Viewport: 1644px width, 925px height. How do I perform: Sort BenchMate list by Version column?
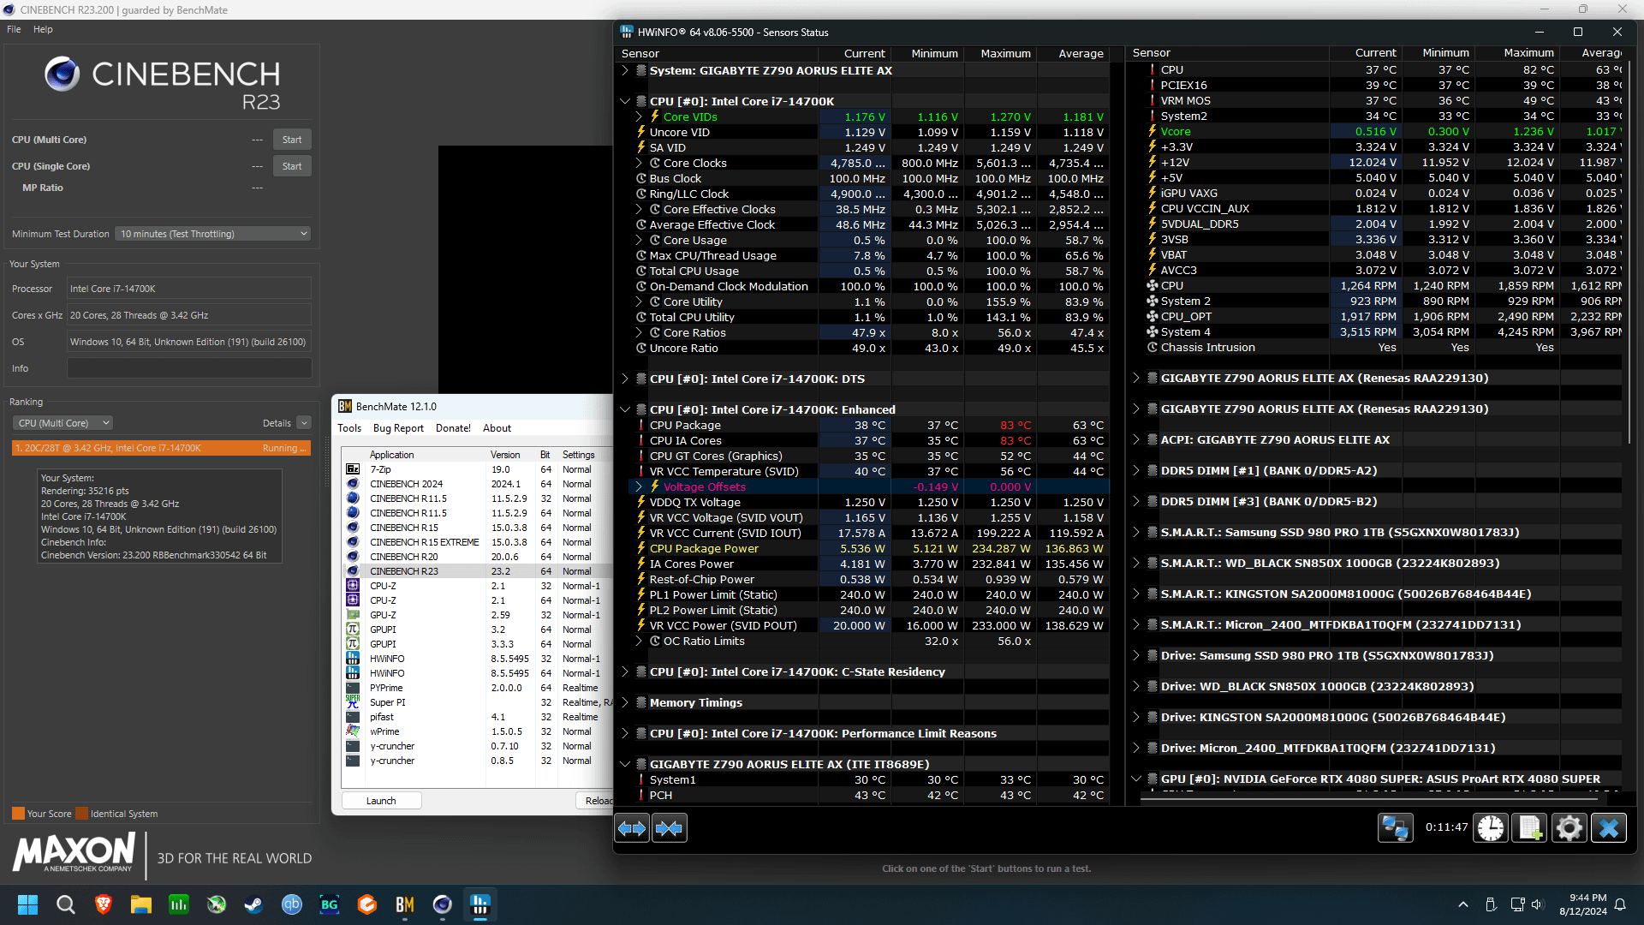click(512, 455)
